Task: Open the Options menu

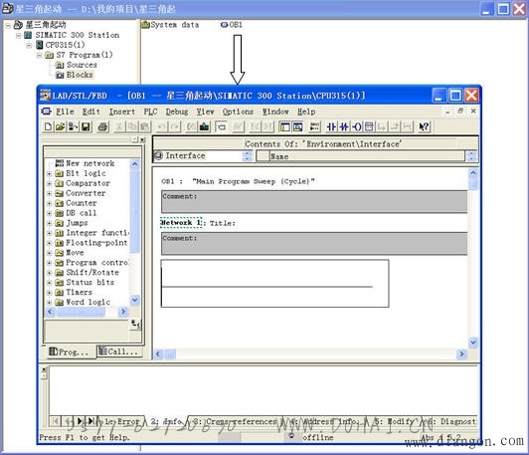Action: [x=238, y=112]
